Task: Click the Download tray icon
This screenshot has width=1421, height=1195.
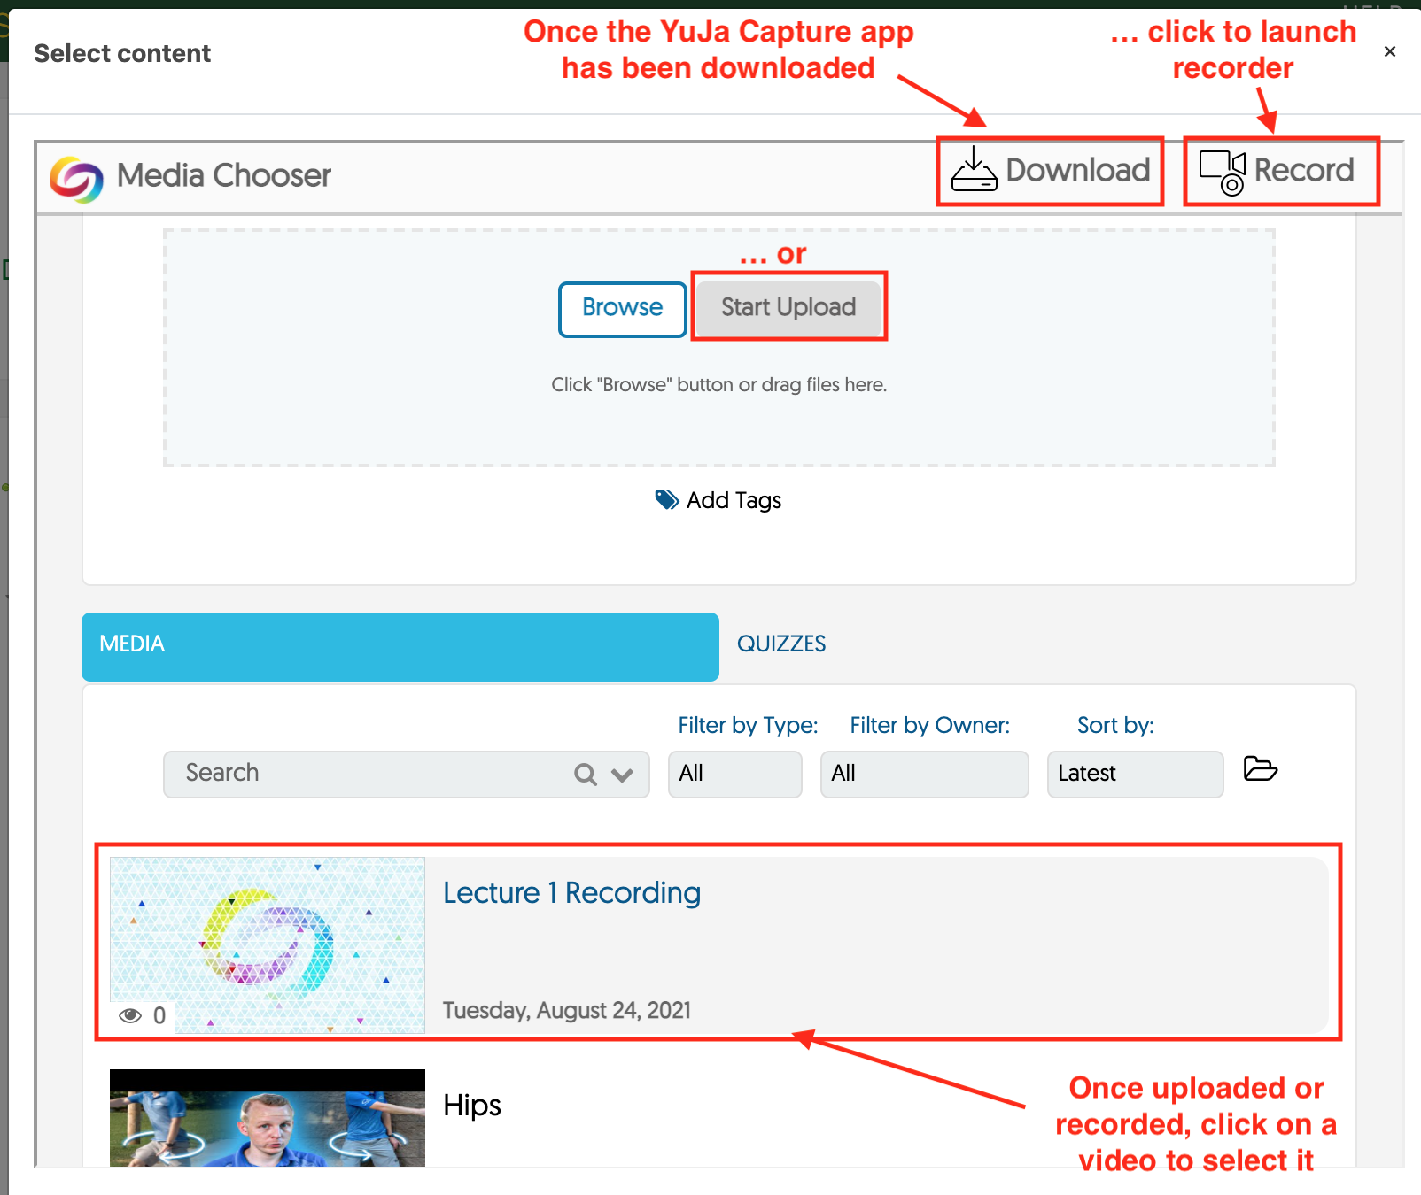Action: (974, 170)
